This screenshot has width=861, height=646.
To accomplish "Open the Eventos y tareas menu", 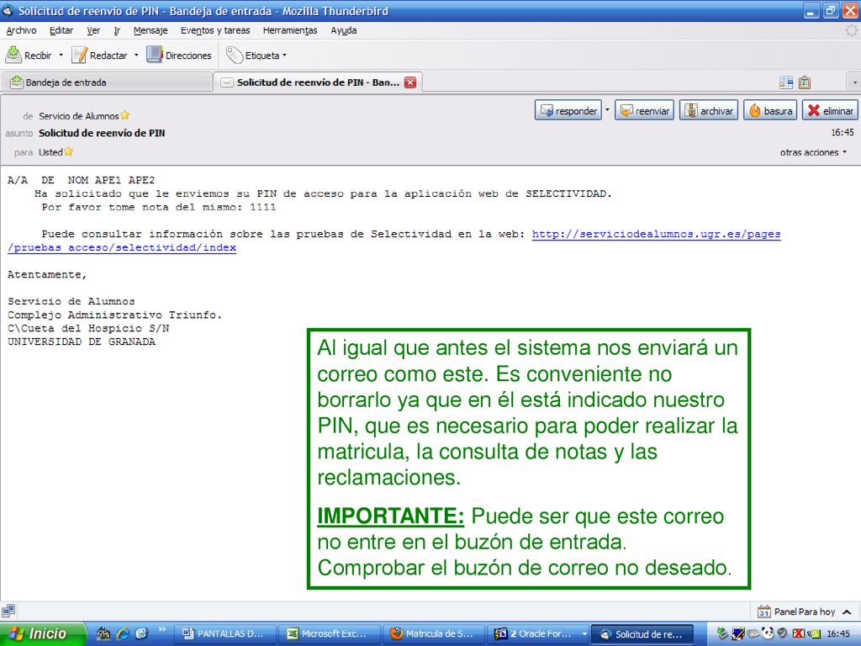I will [x=215, y=30].
